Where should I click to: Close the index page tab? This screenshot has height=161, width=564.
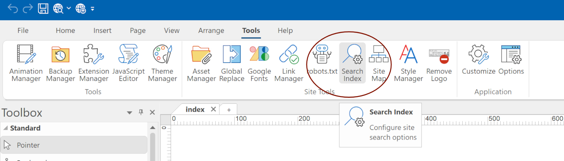pos(213,109)
